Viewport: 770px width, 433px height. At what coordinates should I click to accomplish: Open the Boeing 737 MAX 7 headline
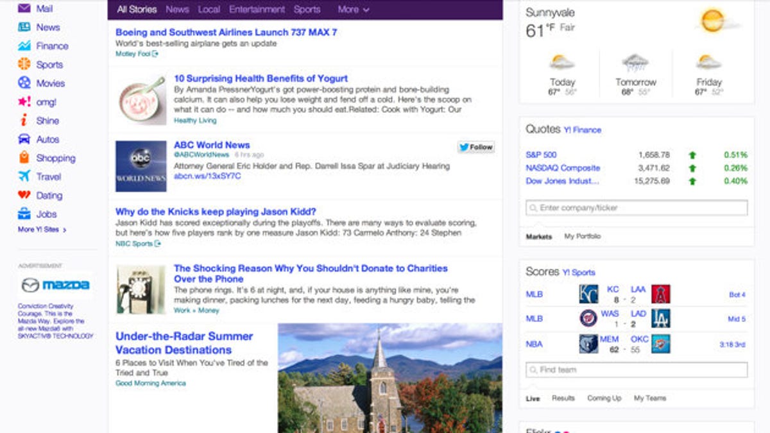point(226,32)
